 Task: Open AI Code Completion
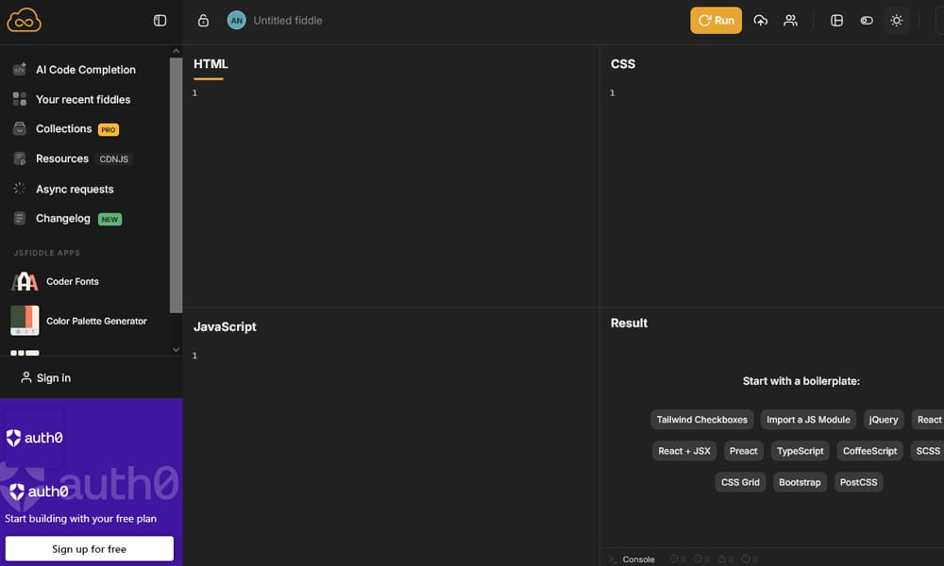86,70
